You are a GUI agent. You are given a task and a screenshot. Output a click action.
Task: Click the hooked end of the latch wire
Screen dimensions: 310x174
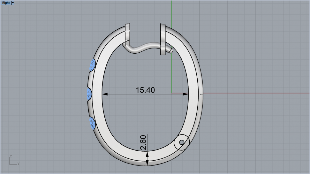pos(171,50)
